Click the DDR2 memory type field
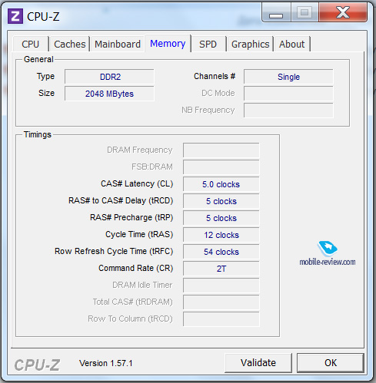The image size is (376, 383). point(110,77)
